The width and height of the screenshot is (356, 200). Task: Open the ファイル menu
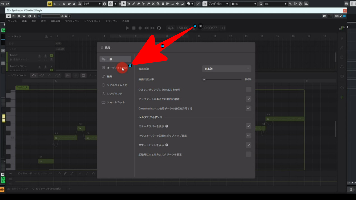(12, 21)
